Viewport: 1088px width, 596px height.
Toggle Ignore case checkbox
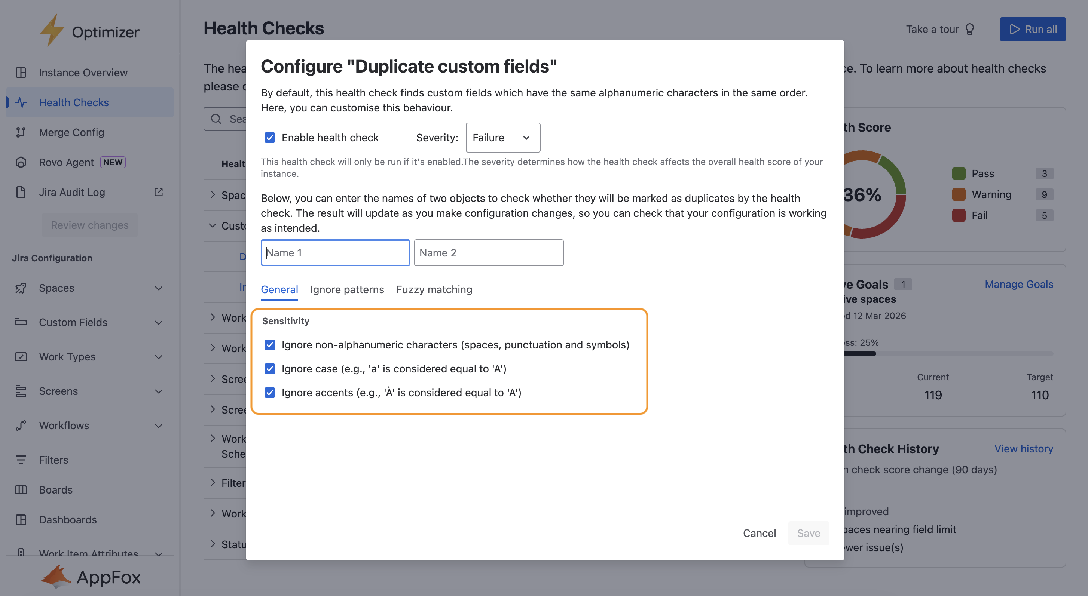(269, 369)
